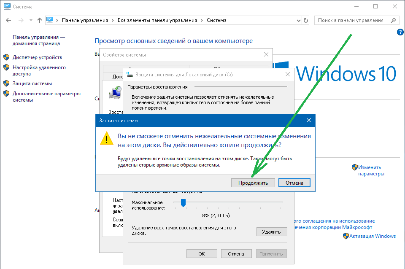Go to Панель управления домашняя страница

pyautogui.click(x=38, y=40)
